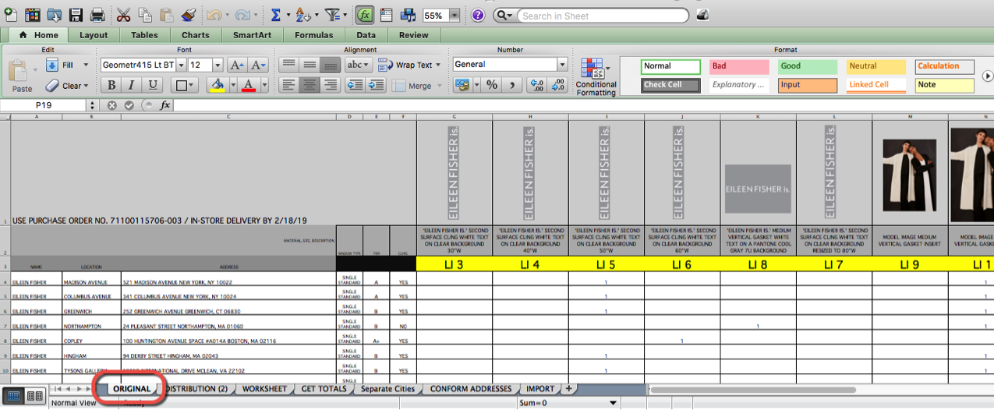Switch to the Tables ribbon tab
Viewport: 994px width, 410px height.
click(144, 35)
